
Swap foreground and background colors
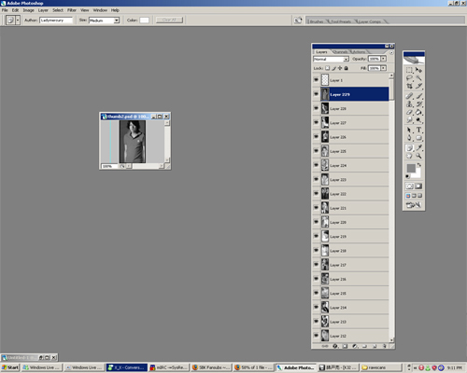click(419, 165)
